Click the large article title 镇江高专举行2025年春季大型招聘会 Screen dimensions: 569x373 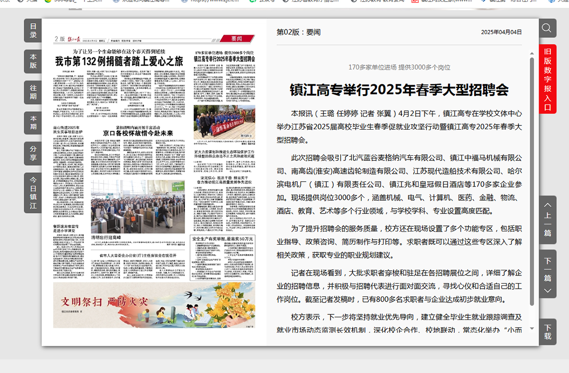399,89
